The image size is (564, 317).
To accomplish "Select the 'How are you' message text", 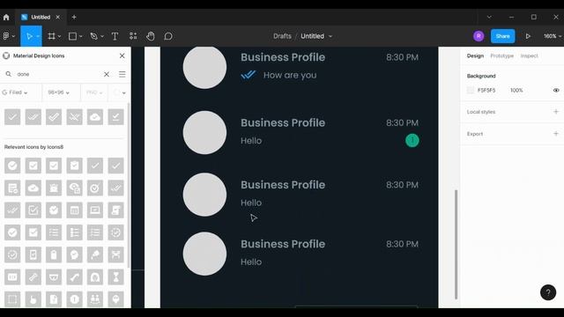I will [290, 75].
